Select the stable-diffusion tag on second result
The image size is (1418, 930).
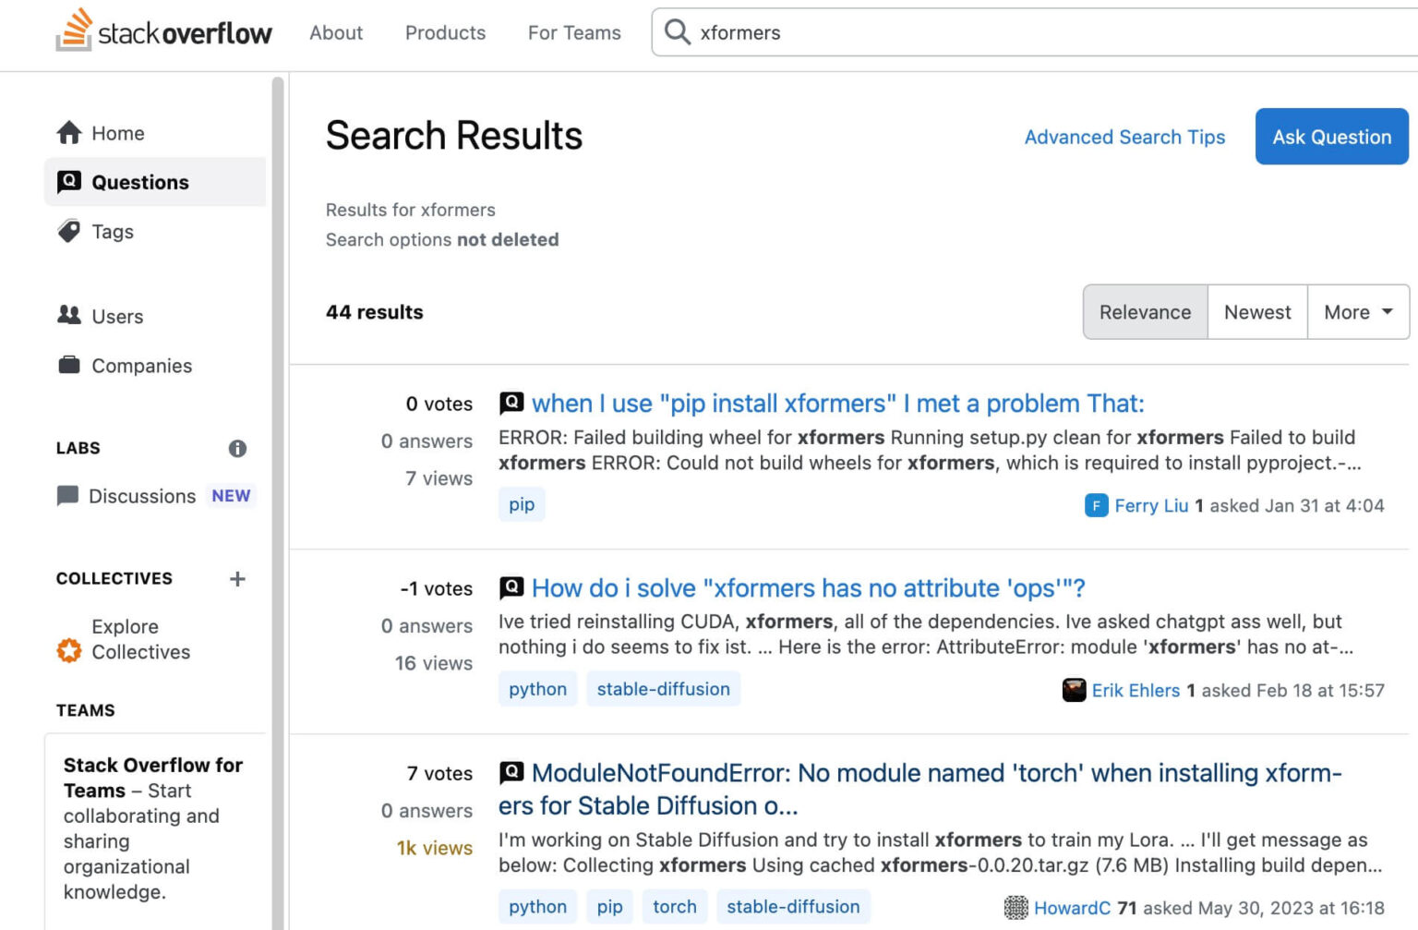pos(663,689)
